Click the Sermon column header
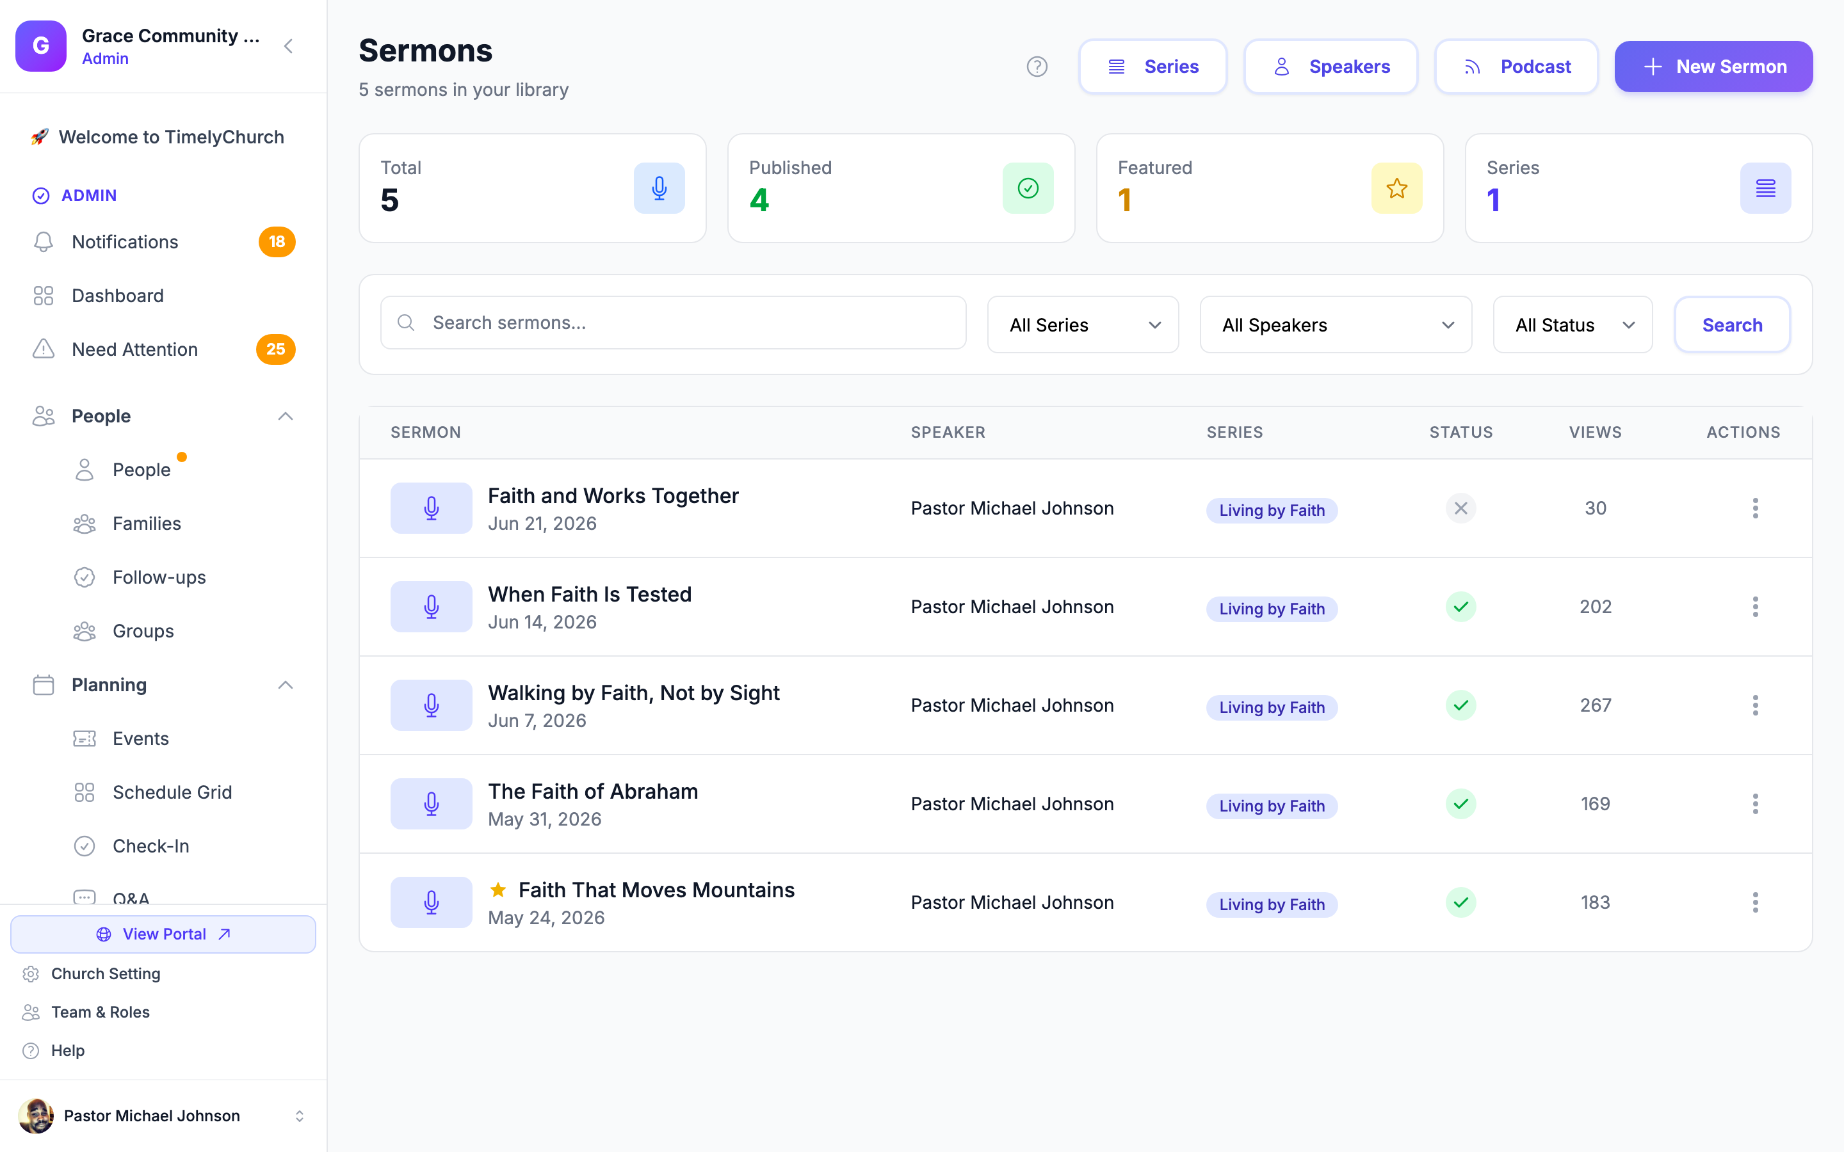Viewport: 1844px width, 1152px height. [425, 432]
